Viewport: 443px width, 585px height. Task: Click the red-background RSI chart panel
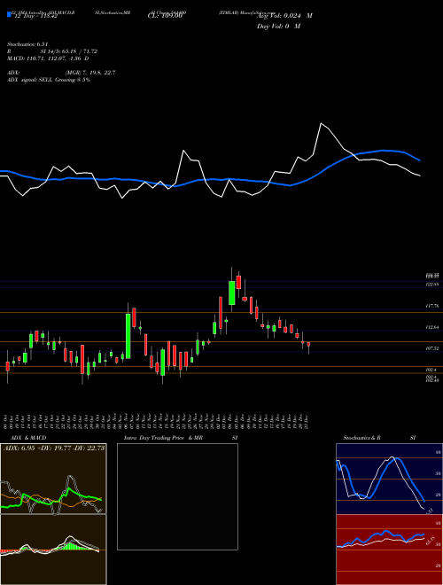point(389,550)
